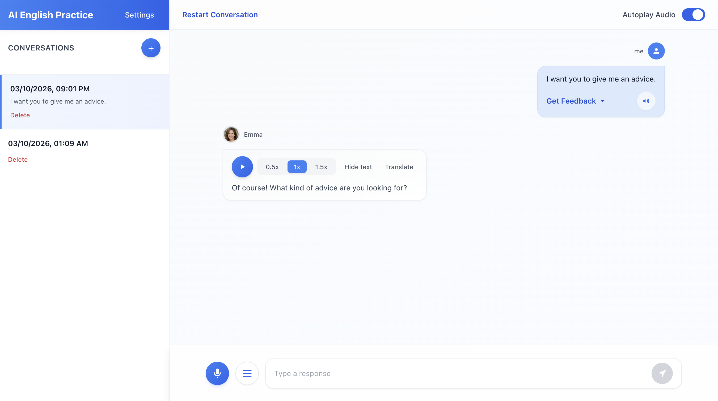Click the Type a response field
Image resolution: width=718 pixels, height=401 pixels.
460,373
